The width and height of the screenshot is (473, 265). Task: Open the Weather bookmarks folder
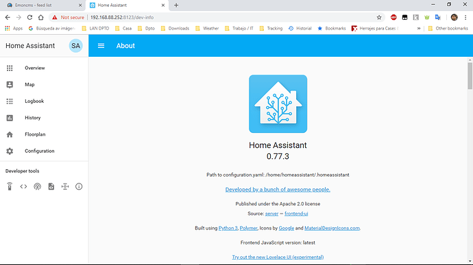[x=207, y=28]
